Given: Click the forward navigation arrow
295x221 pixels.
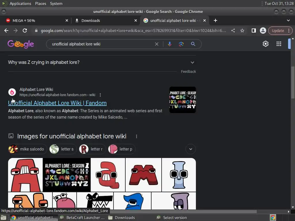Looking at the screenshot, I should pos(16,31).
